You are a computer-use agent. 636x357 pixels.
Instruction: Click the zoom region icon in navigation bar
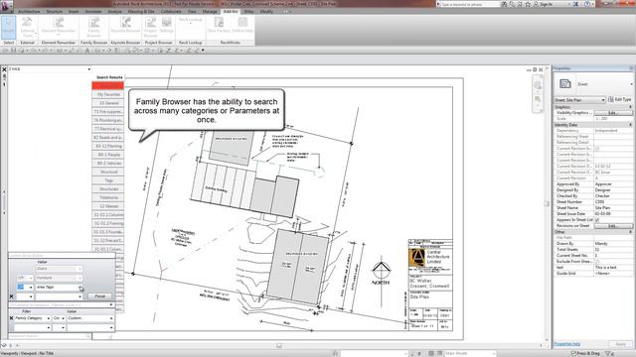click(x=538, y=99)
